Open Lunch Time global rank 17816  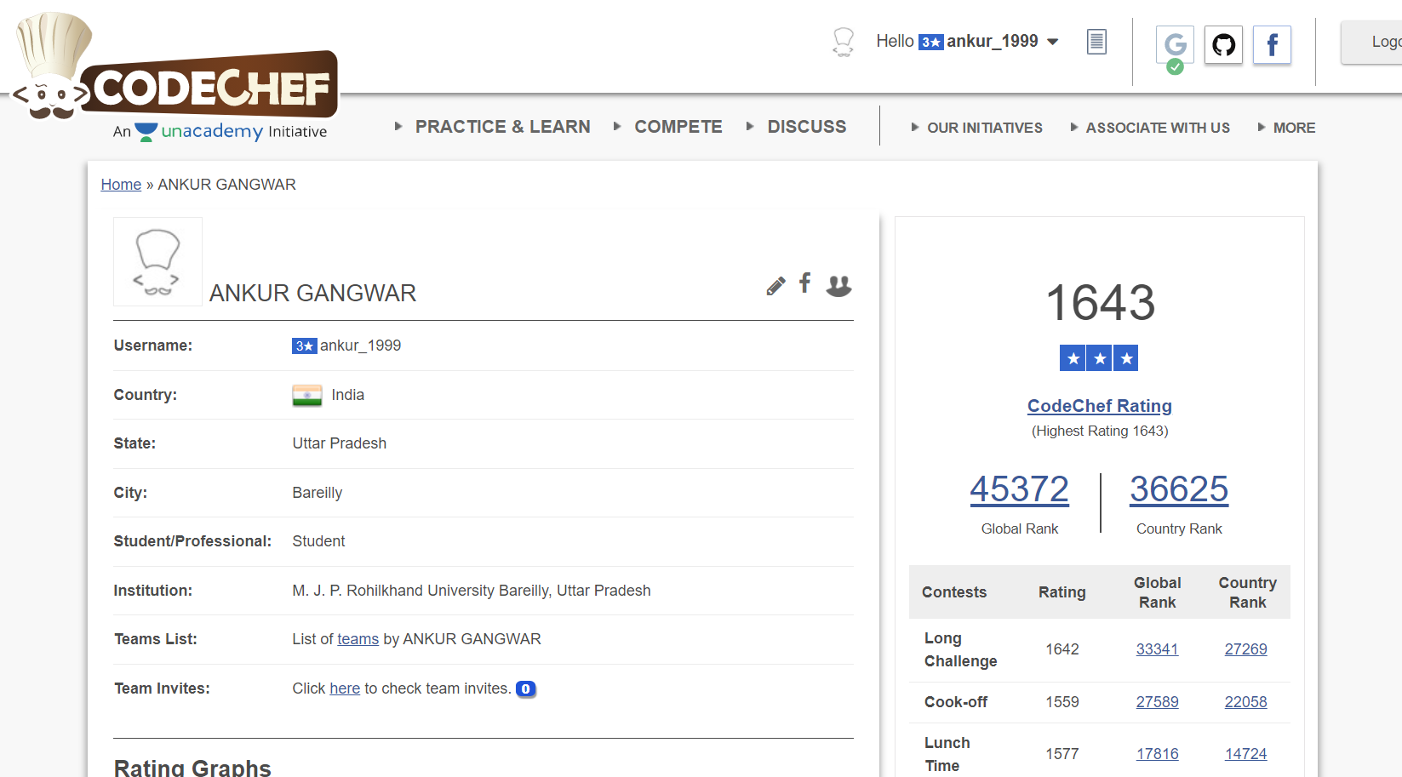(1157, 754)
